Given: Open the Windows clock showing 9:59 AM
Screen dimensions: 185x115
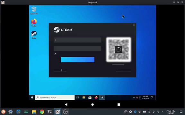Looking at the screenshot, I should coord(145,97).
